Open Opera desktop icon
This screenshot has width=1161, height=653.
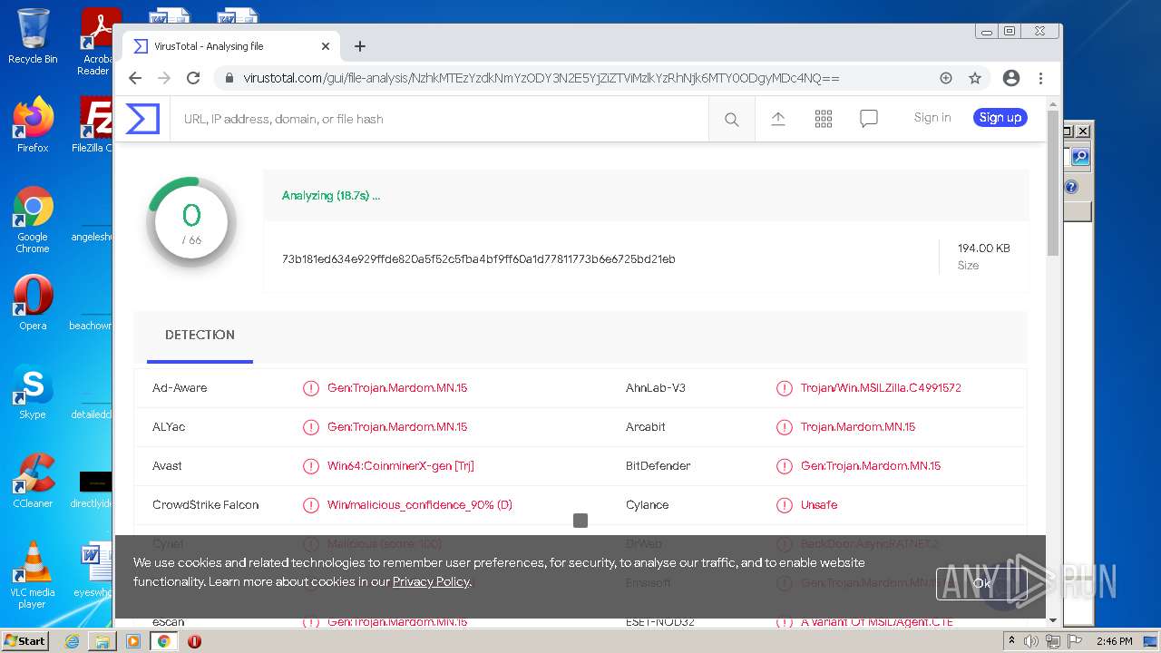click(x=33, y=303)
